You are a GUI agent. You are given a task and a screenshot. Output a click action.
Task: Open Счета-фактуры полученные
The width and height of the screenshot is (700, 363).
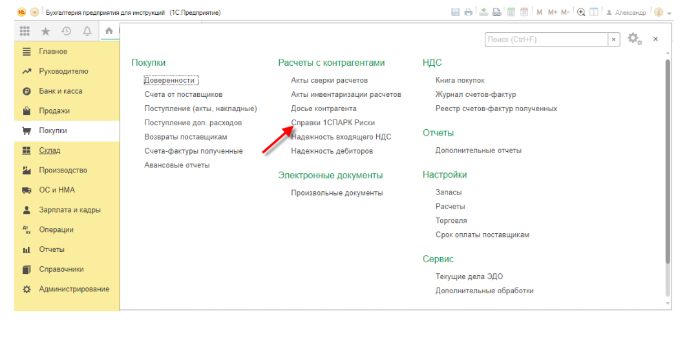[193, 151]
